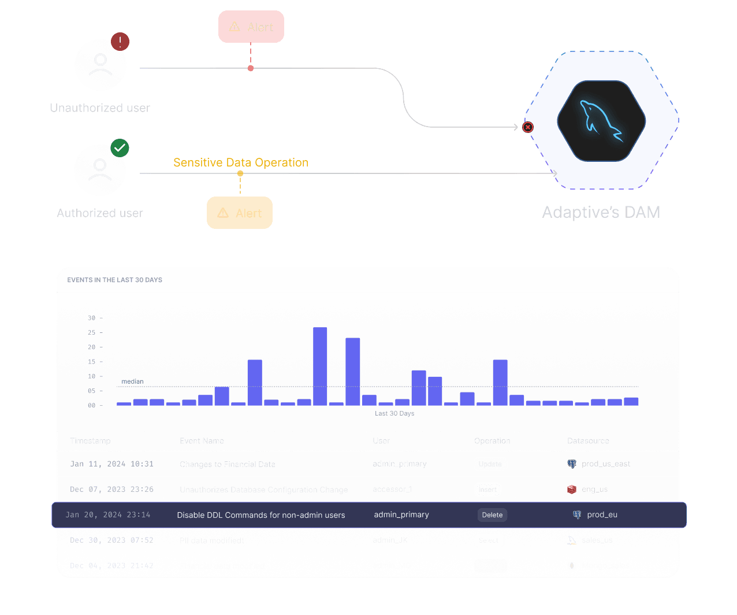The height and width of the screenshot is (615, 737).
Task: Click the red Alert button at top
Action: [x=251, y=27]
